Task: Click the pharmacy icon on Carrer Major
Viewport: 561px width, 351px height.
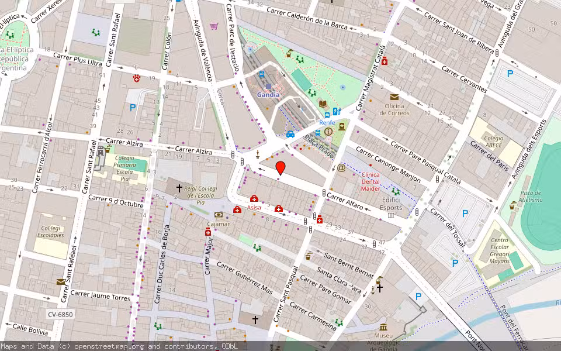Action: click(208, 232)
